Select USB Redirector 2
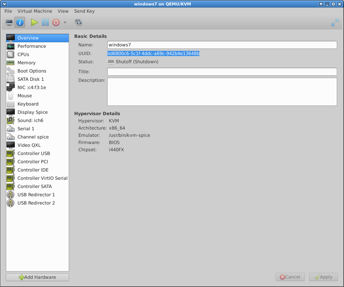The height and width of the screenshot is (287, 344). pyautogui.click(x=37, y=203)
